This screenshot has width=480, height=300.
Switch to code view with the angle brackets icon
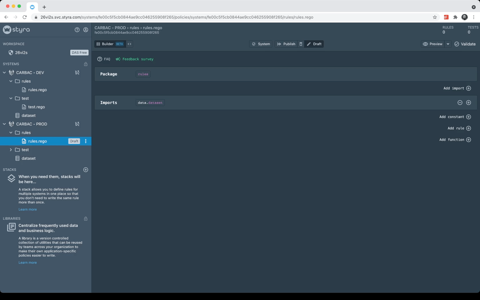[x=129, y=44]
